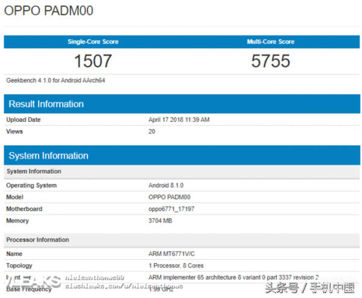
Task: Select the Single-Core Score header
Action: pos(93,42)
